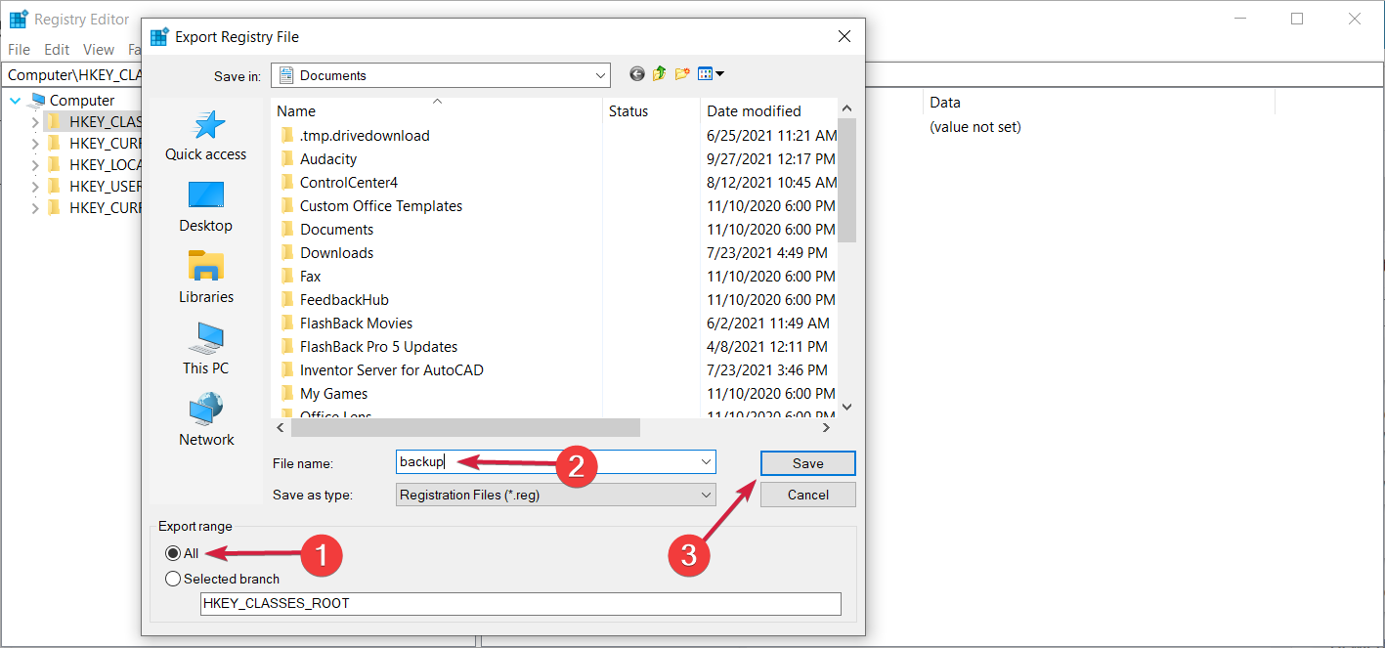Expand the HKEY_CURRENT_CONFIG tree node

(x=35, y=208)
